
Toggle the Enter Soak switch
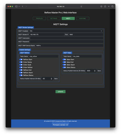21,65
